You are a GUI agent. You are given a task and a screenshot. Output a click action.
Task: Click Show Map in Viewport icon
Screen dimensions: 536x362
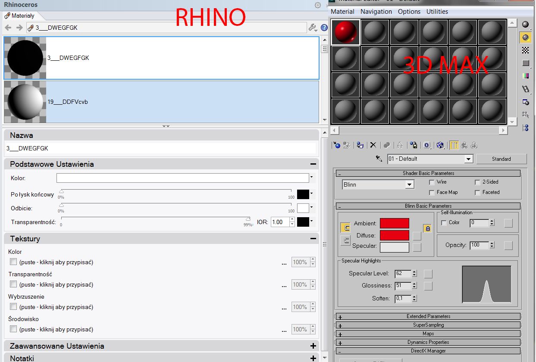point(440,145)
